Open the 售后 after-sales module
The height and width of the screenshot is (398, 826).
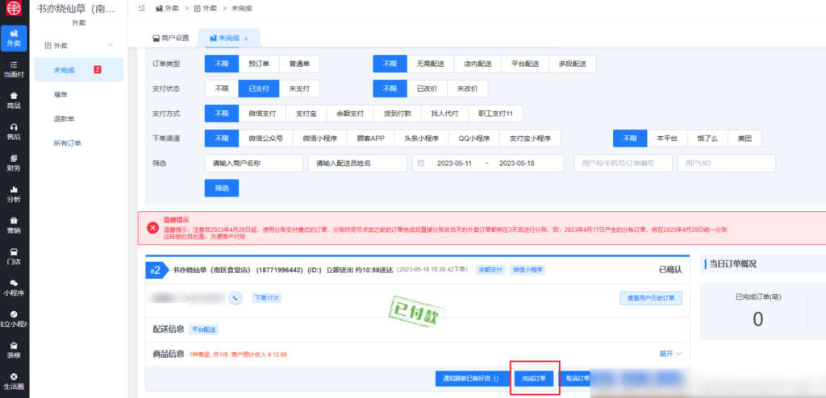pyautogui.click(x=15, y=131)
